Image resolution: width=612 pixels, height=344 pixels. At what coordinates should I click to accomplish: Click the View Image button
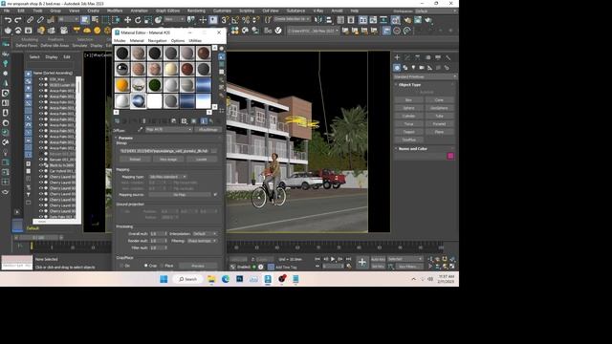click(x=168, y=160)
